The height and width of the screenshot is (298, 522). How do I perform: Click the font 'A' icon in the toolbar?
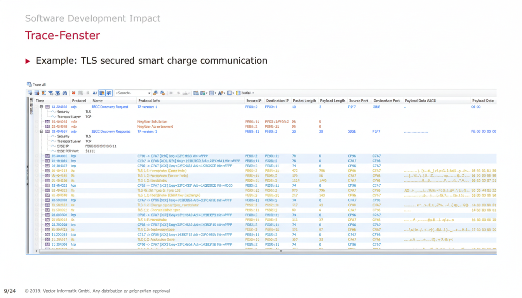coord(220,93)
